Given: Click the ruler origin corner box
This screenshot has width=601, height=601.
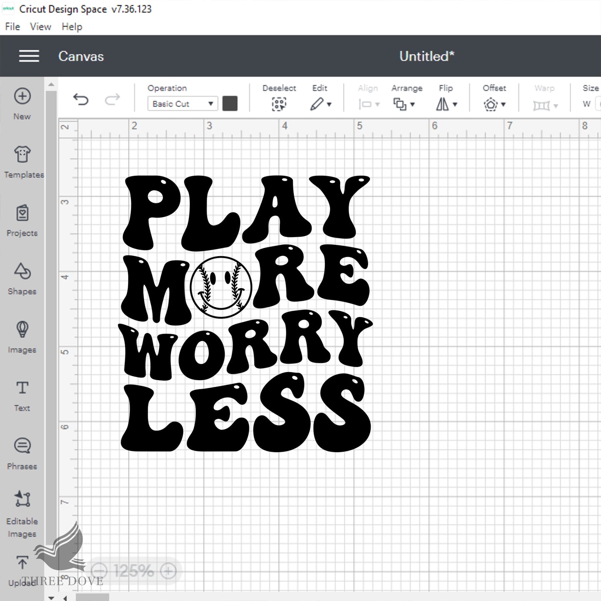Looking at the screenshot, I should pos(68,129).
